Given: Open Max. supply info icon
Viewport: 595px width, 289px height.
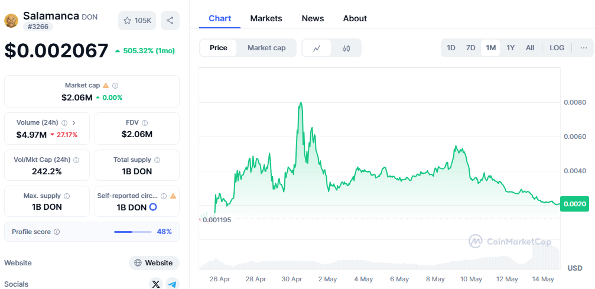Looking at the screenshot, I should (67, 196).
